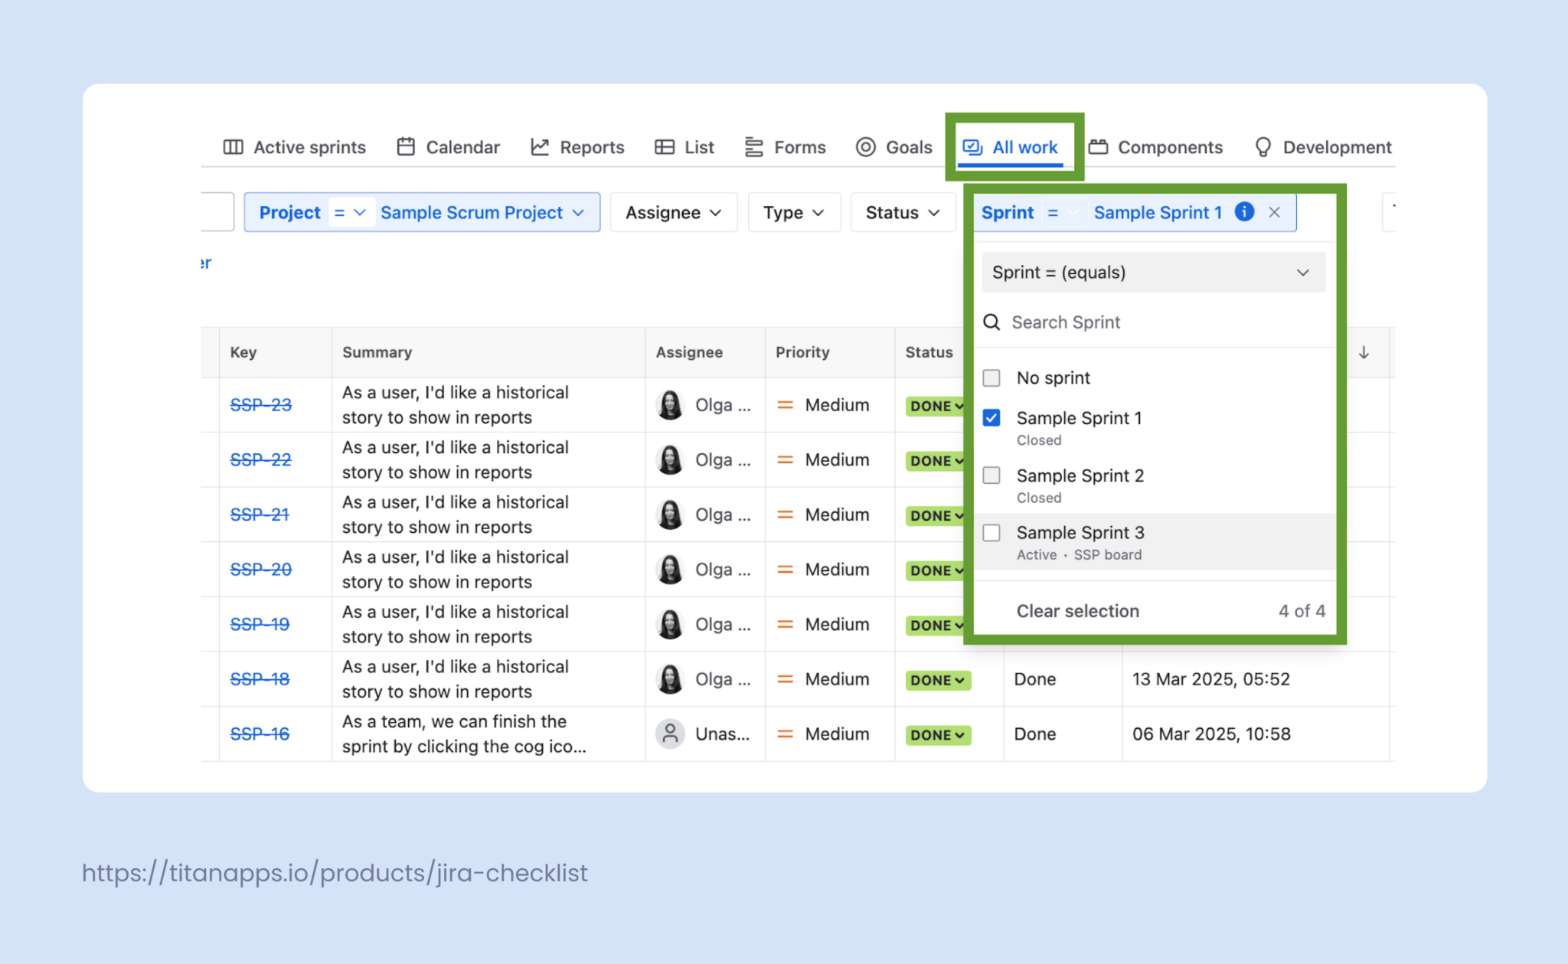Viewport: 1568px width, 964px height.
Task: Open issue SSP-22 link
Action: 260,459
